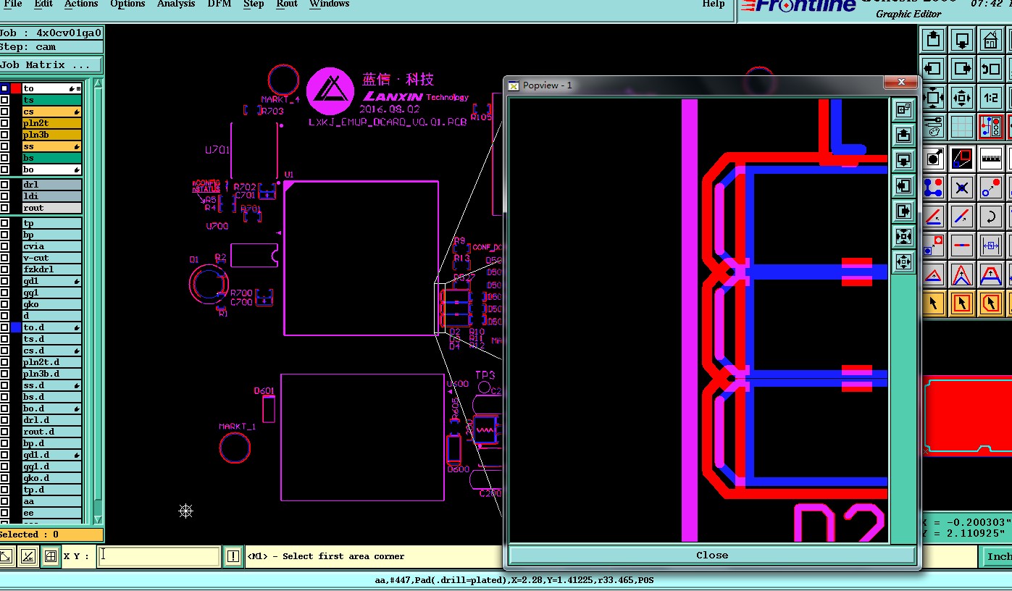Select the dimension width tool icon
Image resolution: width=1012 pixels, height=591 pixels.
click(x=990, y=246)
